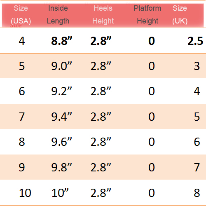206x206 pixels.
Task: Click the 9.8" inside length value
Action: point(62,167)
